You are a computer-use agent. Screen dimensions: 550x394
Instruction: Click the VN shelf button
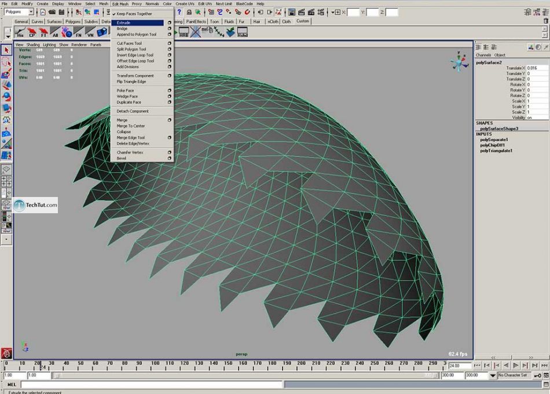click(x=90, y=32)
